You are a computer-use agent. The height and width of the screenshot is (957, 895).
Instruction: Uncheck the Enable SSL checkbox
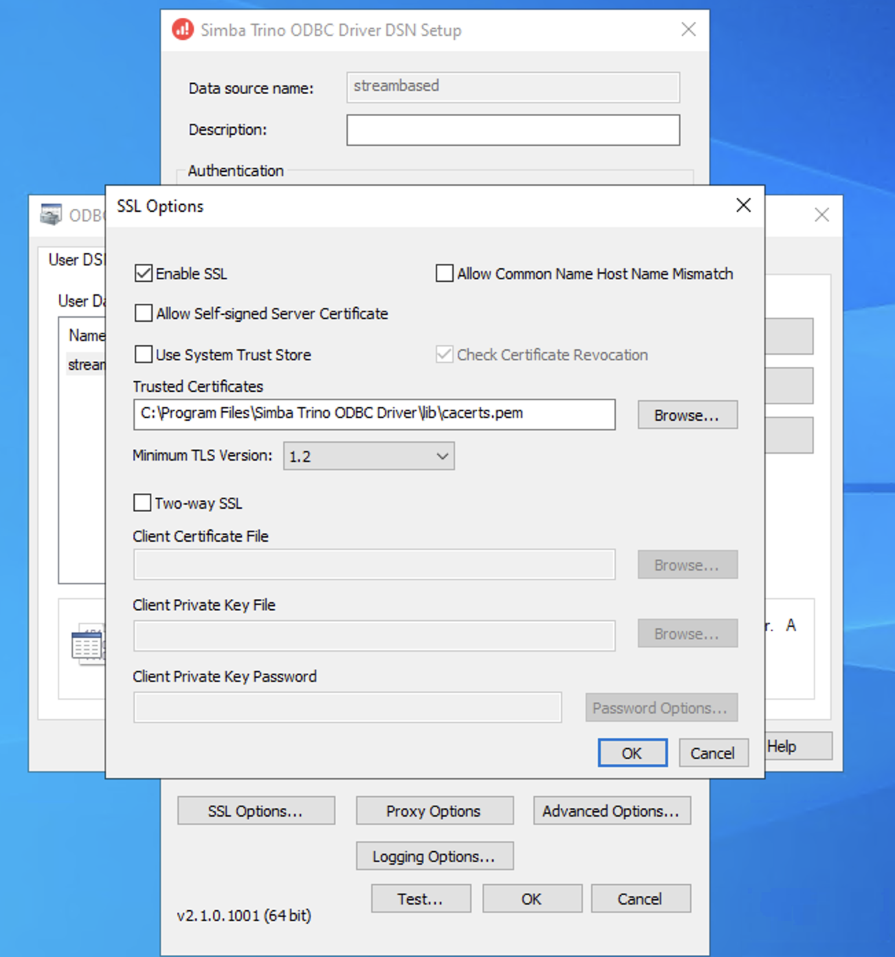[143, 274]
